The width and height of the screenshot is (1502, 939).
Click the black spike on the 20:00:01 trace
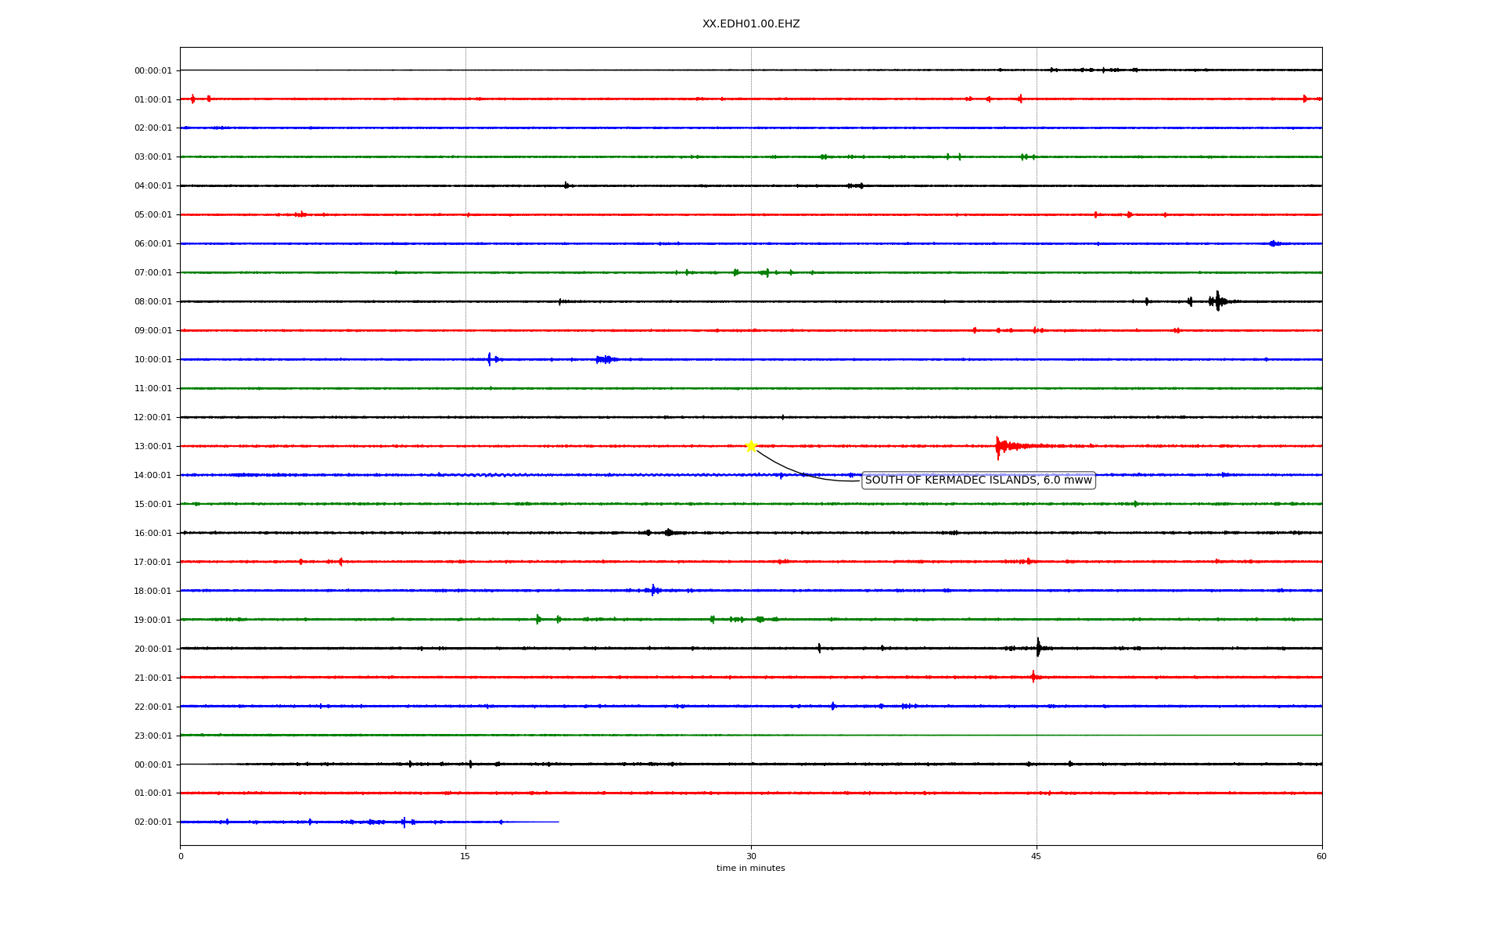pos(1038,648)
